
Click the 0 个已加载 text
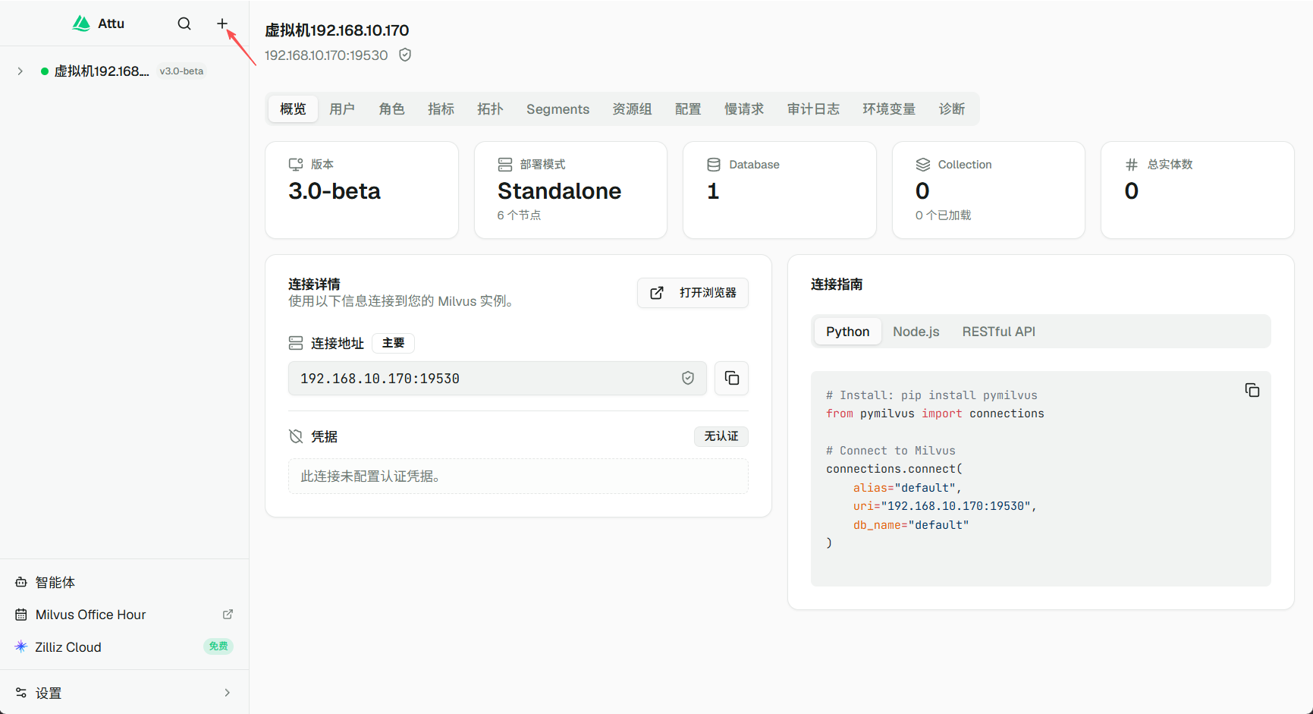[x=944, y=215]
